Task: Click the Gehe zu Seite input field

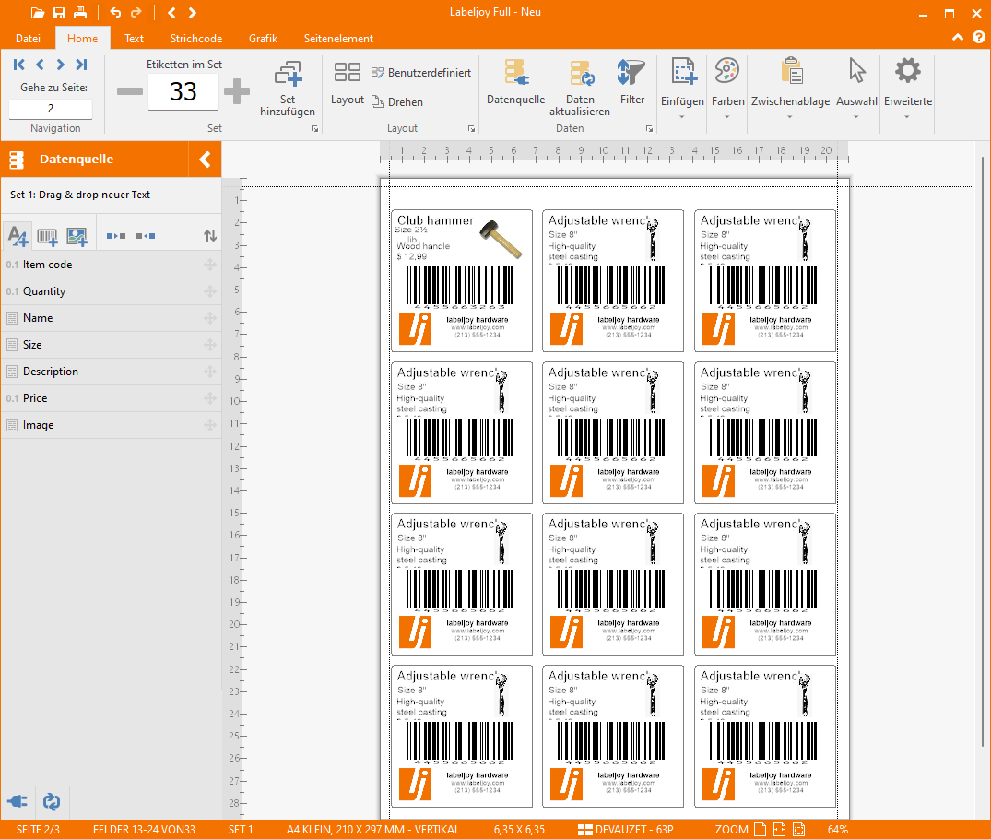Action: point(51,109)
